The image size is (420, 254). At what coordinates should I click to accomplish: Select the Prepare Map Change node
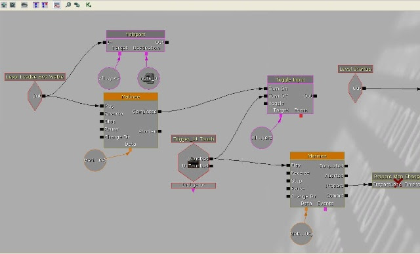pos(396,180)
